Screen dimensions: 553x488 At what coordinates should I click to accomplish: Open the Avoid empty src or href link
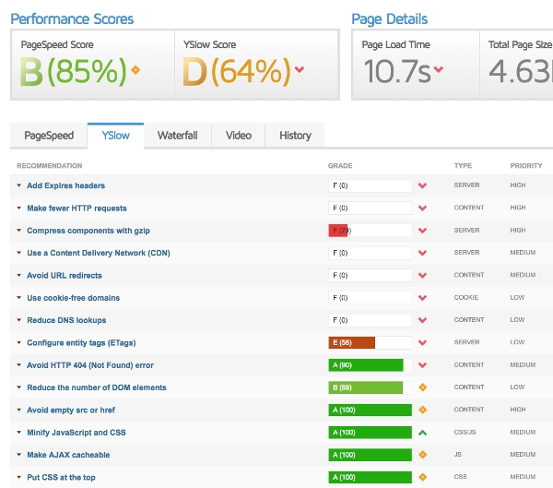pos(71,411)
